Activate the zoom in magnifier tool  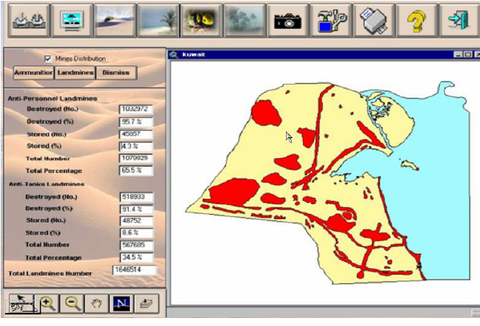point(48,304)
